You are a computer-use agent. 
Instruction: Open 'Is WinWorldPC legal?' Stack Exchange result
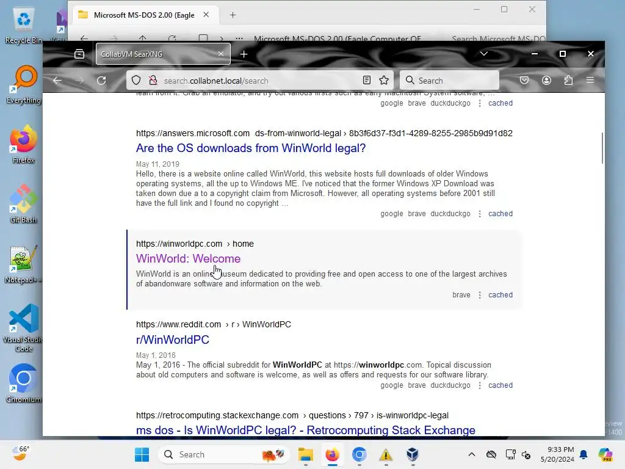pyautogui.click(x=305, y=430)
